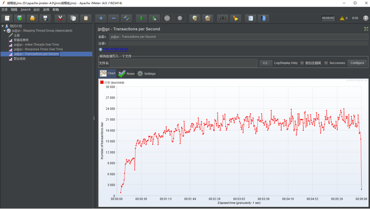Viewport: 370px width, 209px height.
Task: Start the test with green play icon
Action: pyautogui.click(x=141, y=18)
